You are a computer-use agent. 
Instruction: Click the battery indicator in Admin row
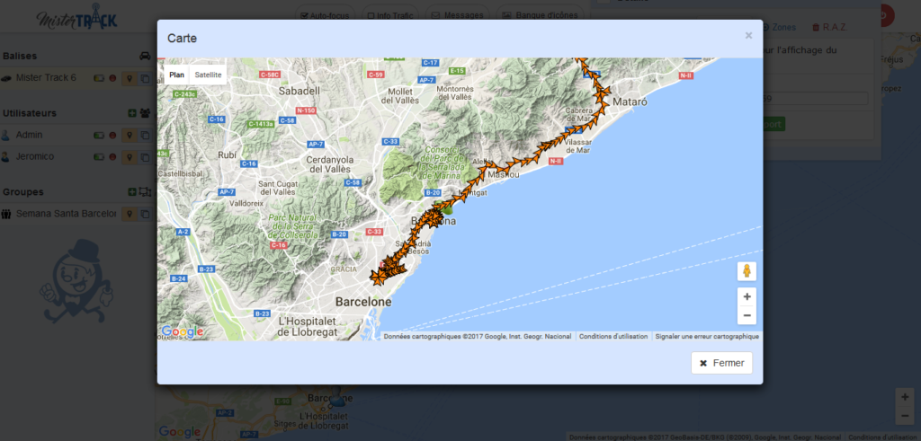click(99, 136)
